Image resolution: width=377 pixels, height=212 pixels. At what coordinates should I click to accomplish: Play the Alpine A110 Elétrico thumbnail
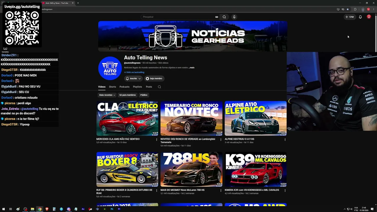[x=256, y=118]
